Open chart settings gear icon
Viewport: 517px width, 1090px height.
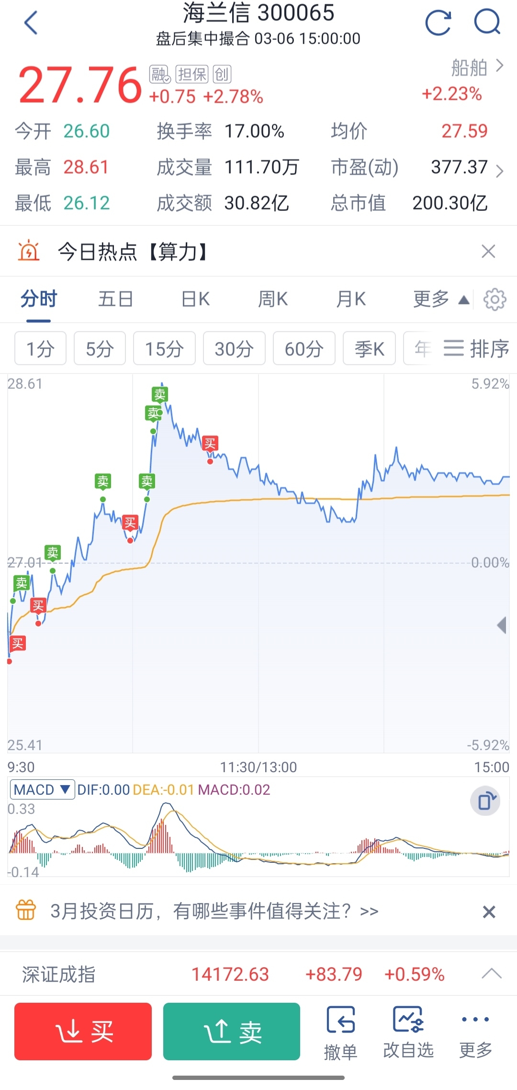point(495,300)
